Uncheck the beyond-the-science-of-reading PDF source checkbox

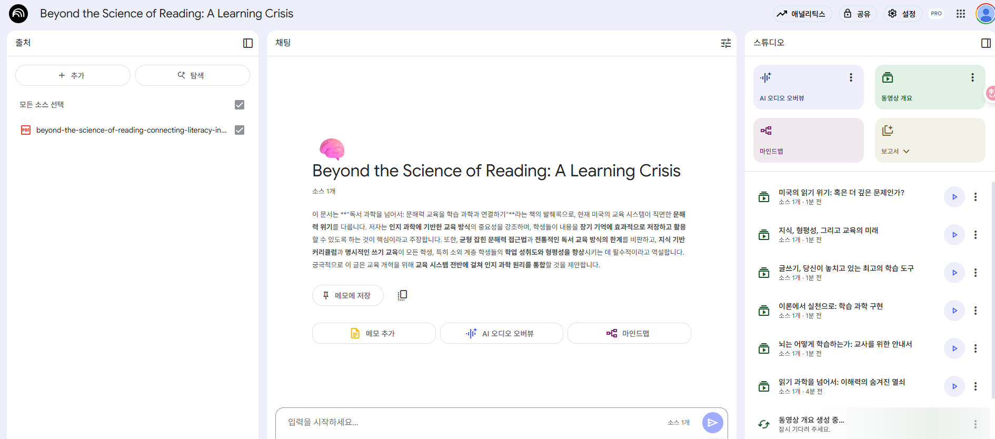point(240,130)
